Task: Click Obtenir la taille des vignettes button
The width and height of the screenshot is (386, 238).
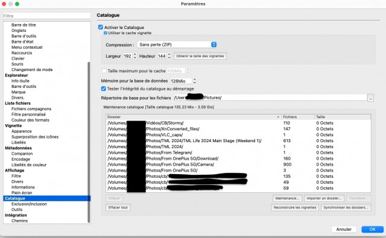Action: click(x=200, y=56)
